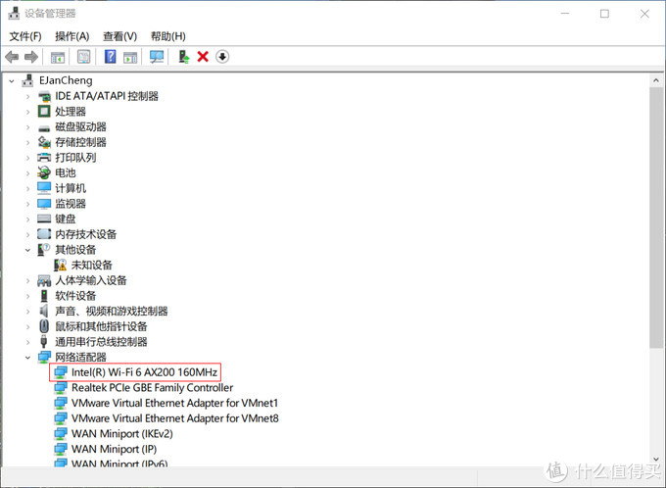Click the 电池 battery icon
The width and height of the screenshot is (666, 488).
44,172
